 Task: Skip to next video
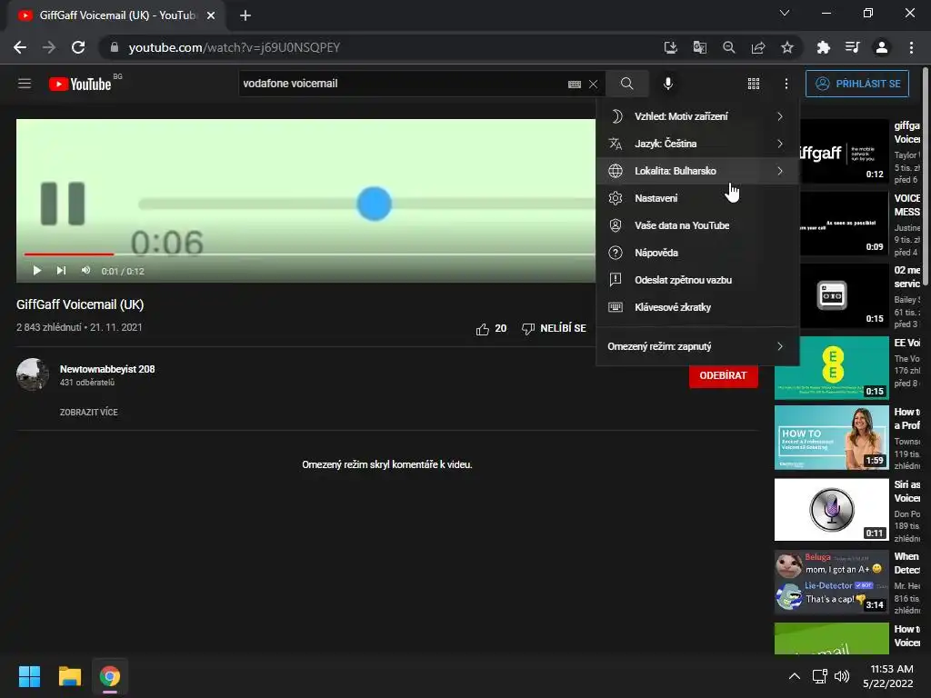coord(61,271)
